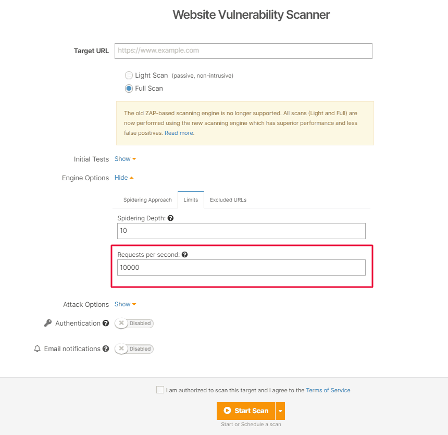
Task: Open the Terms of Service link
Action: click(x=328, y=390)
